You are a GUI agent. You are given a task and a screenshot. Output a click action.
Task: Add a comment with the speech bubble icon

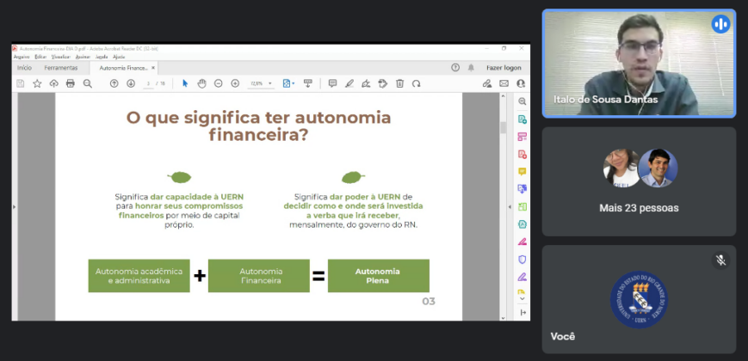(333, 83)
